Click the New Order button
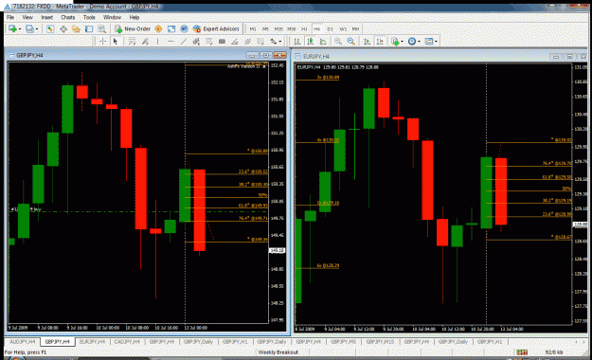This screenshot has height=360, width=592. [133, 28]
